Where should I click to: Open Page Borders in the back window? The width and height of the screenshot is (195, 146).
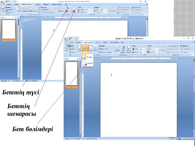point(73,10)
